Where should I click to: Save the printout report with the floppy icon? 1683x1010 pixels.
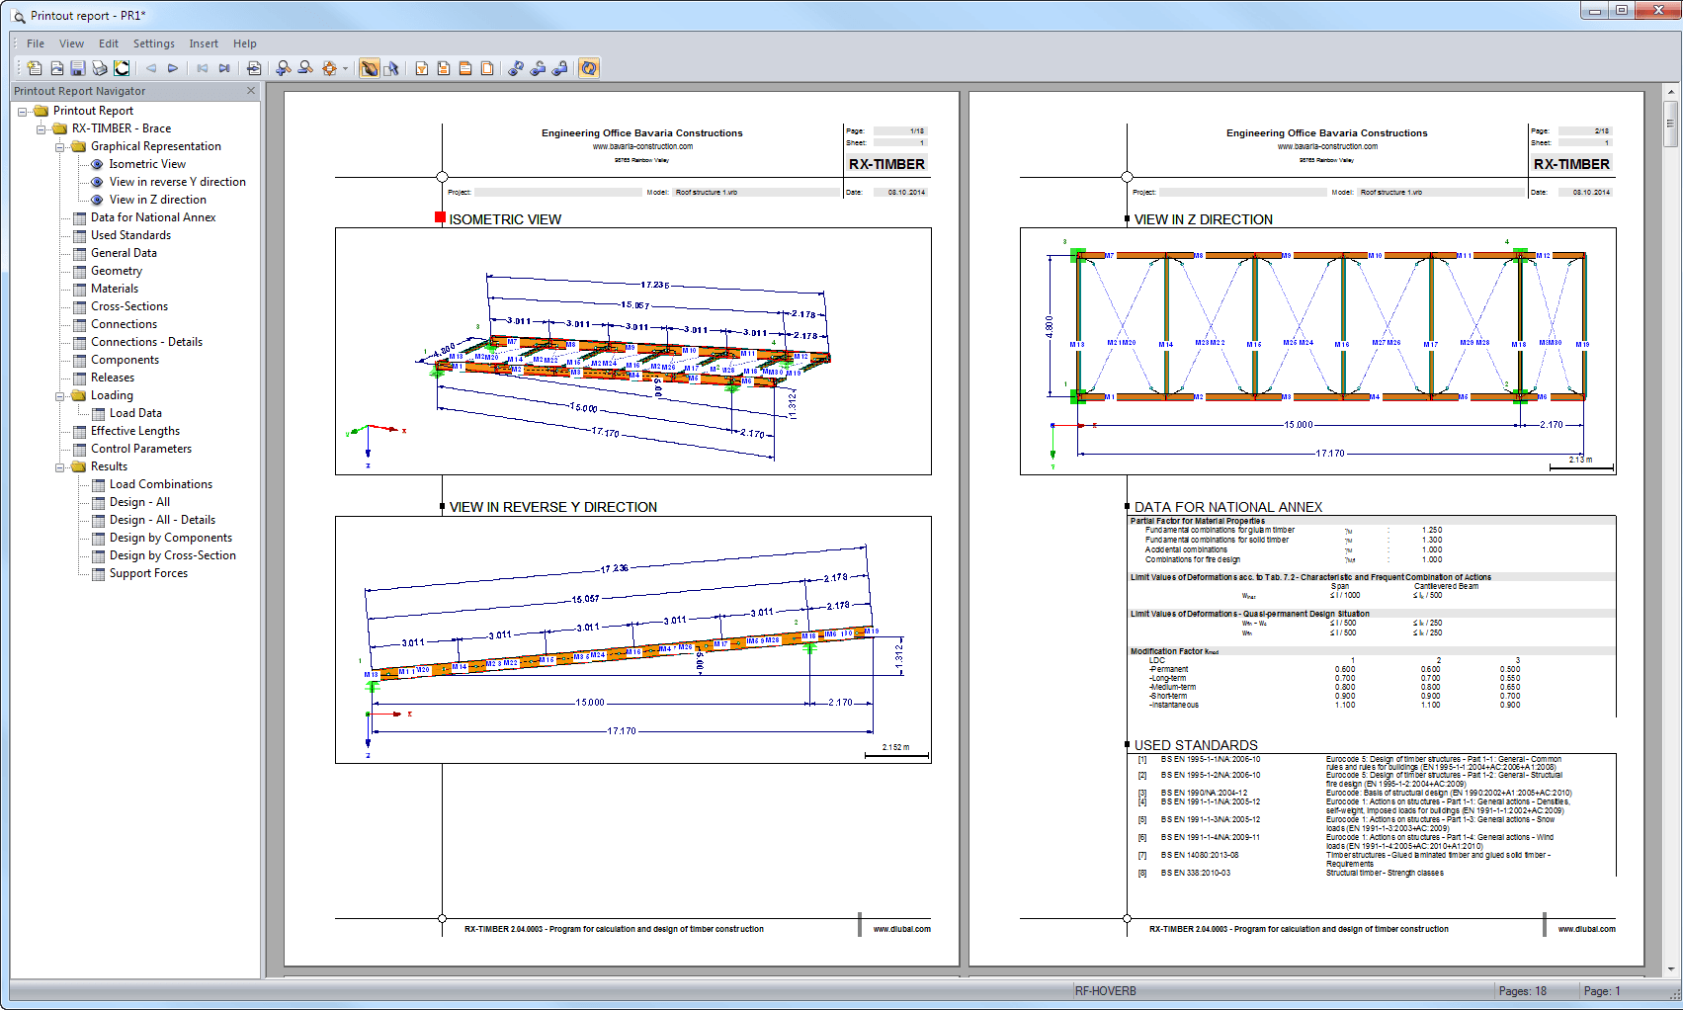pyautogui.click(x=78, y=68)
